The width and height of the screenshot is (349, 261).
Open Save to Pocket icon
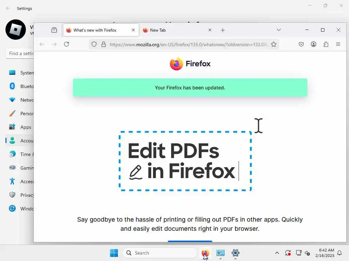pos(301,45)
